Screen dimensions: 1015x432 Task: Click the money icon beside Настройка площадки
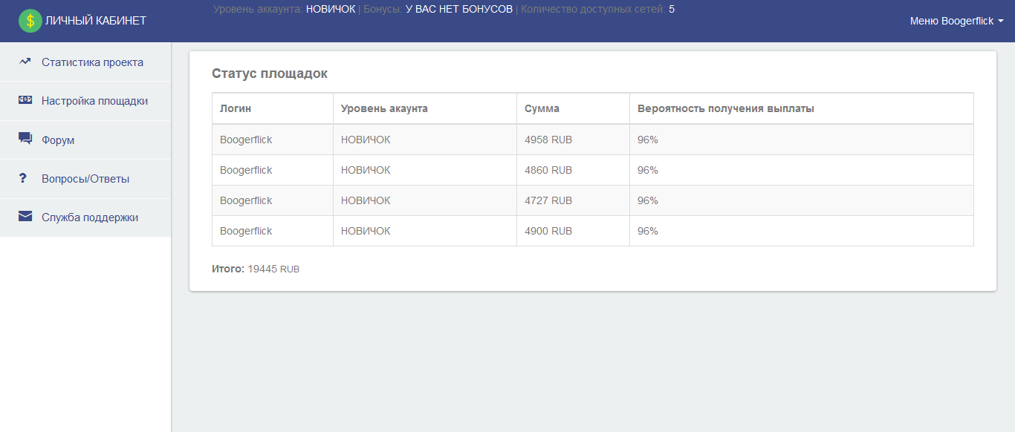tap(25, 100)
